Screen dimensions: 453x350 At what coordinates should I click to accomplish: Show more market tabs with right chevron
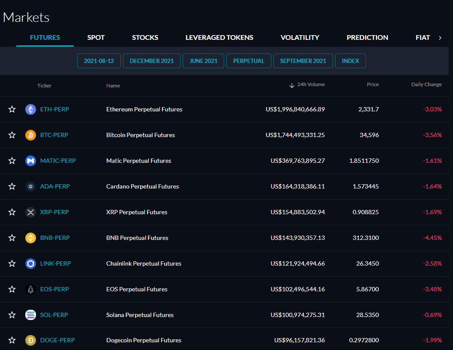click(x=440, y=38)
